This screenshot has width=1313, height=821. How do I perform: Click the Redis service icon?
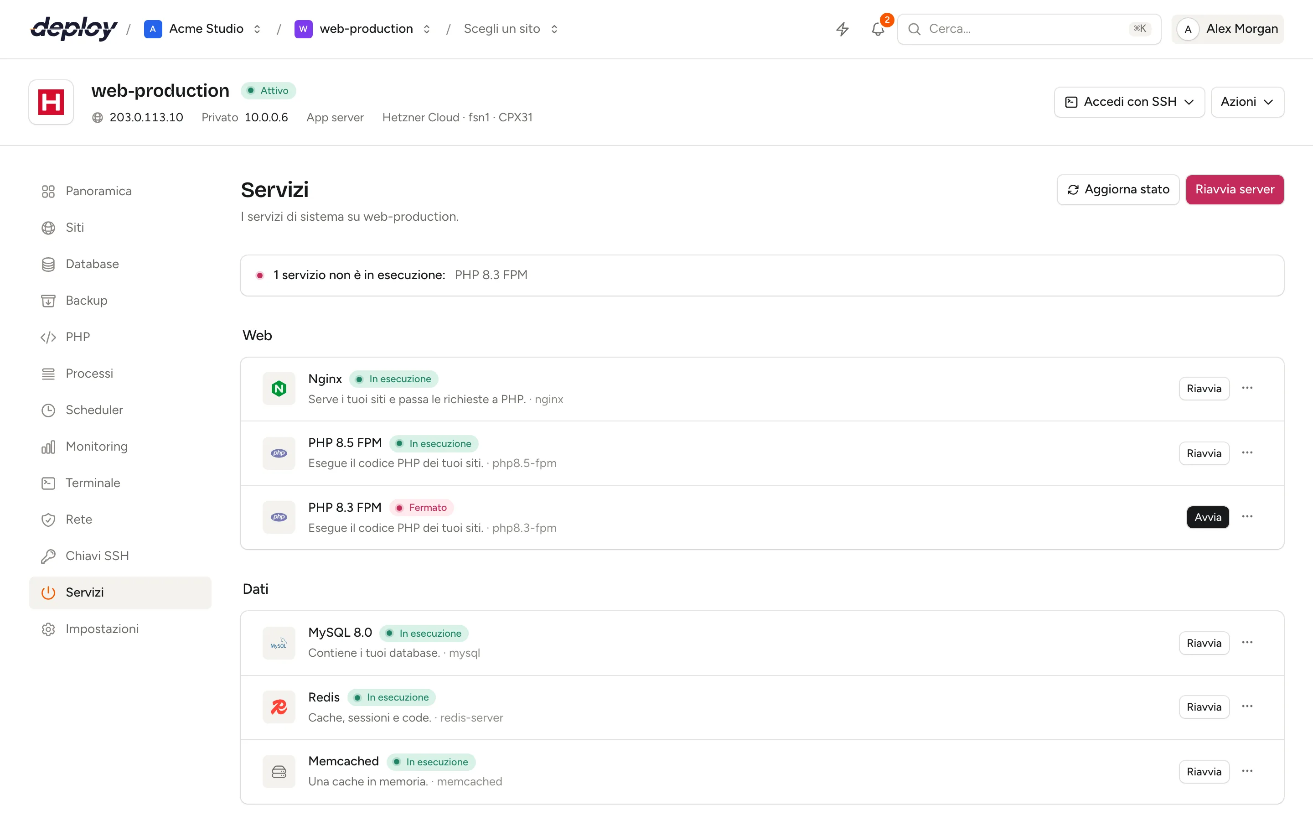coord(279,707)
